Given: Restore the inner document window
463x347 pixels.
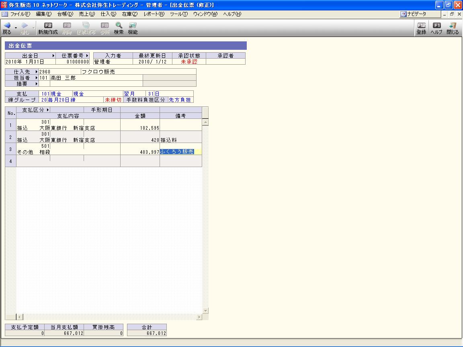Looking at the screenshot, I should [452, 14].
